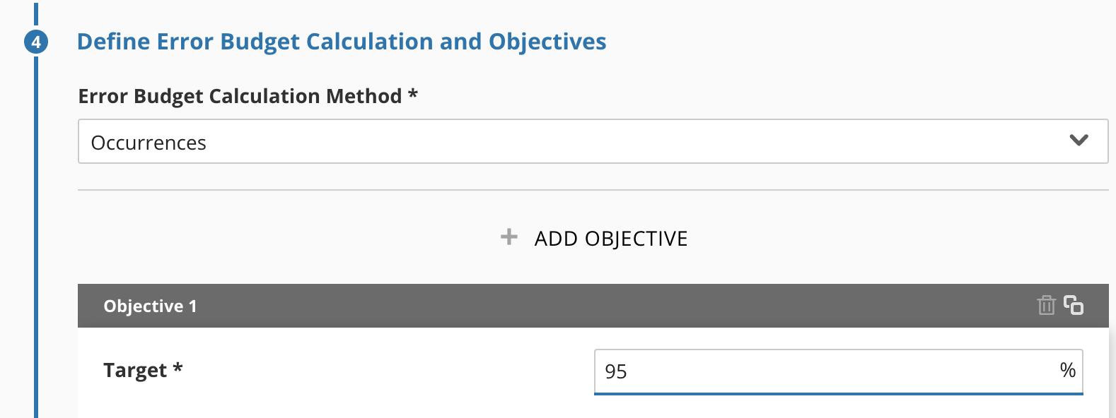Click the value 95 in Target
The image size is (1116, 418).
point(616,371)
